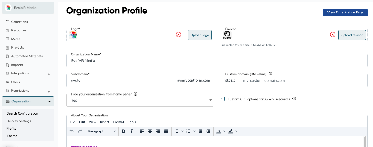The height and width of the screenshot is (147, 373).
Task: Remove the favicon using red X icon
Action: pos(332,35)
